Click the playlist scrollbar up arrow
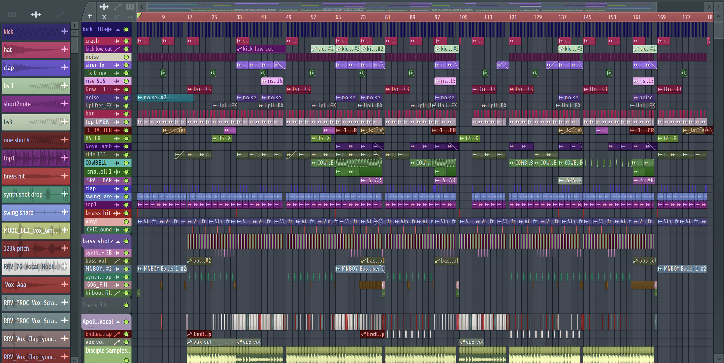Viewport: 724px width, 363px height. pyautogui.click(x=718, y=17)
